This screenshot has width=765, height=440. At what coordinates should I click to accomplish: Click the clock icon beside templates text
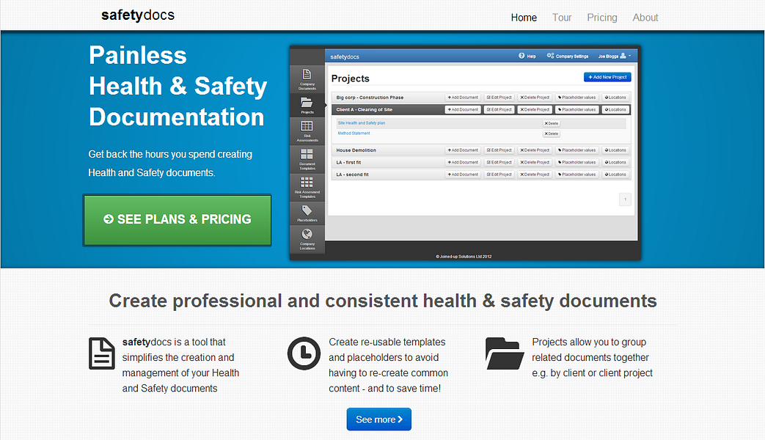pyautogui.click(x=304, y=353)
